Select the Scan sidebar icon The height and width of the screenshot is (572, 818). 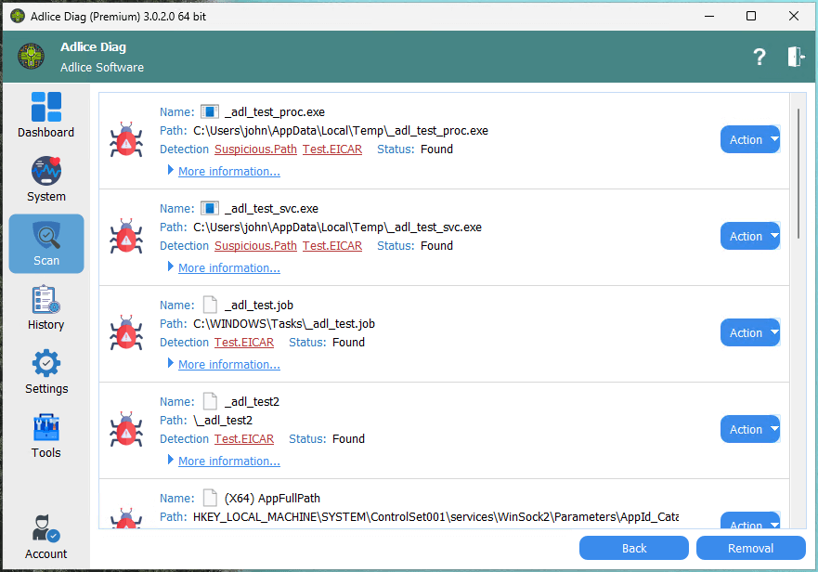pos(46,236)
